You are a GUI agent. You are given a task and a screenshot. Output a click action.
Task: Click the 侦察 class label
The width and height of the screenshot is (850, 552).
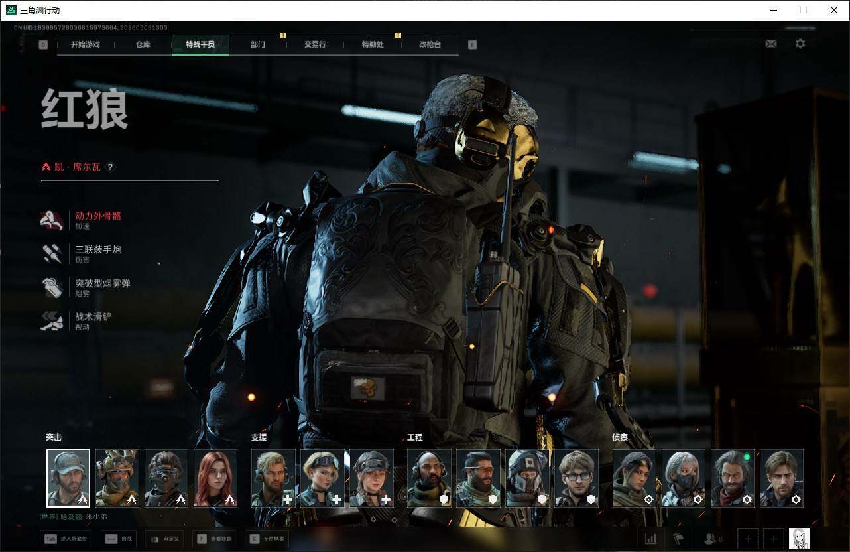[x=620, y=437]
